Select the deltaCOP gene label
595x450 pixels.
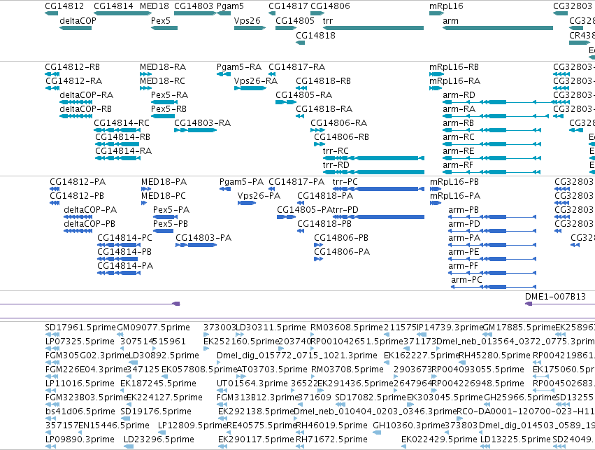point(78,21)
